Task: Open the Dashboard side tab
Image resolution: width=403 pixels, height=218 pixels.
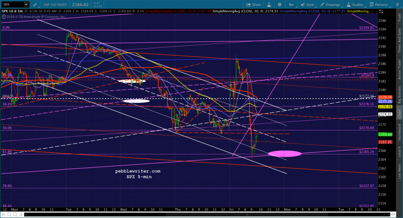Action: [399, 132]
